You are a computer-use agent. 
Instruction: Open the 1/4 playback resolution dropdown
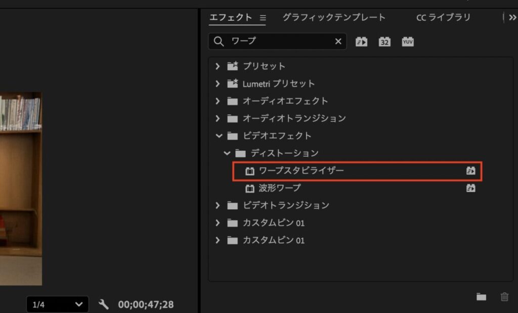57,304
